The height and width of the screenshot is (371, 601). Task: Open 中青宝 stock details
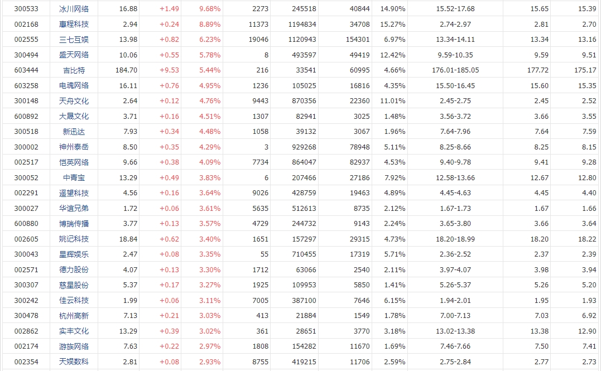pos(74,177)
